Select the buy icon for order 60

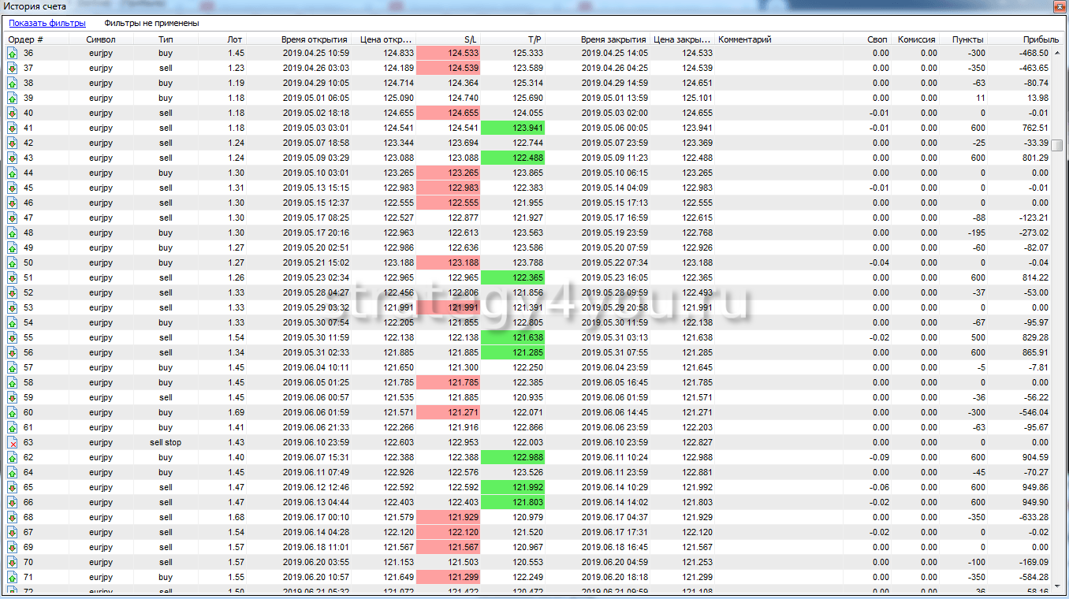pyautogui.click(x=12, y=412)
